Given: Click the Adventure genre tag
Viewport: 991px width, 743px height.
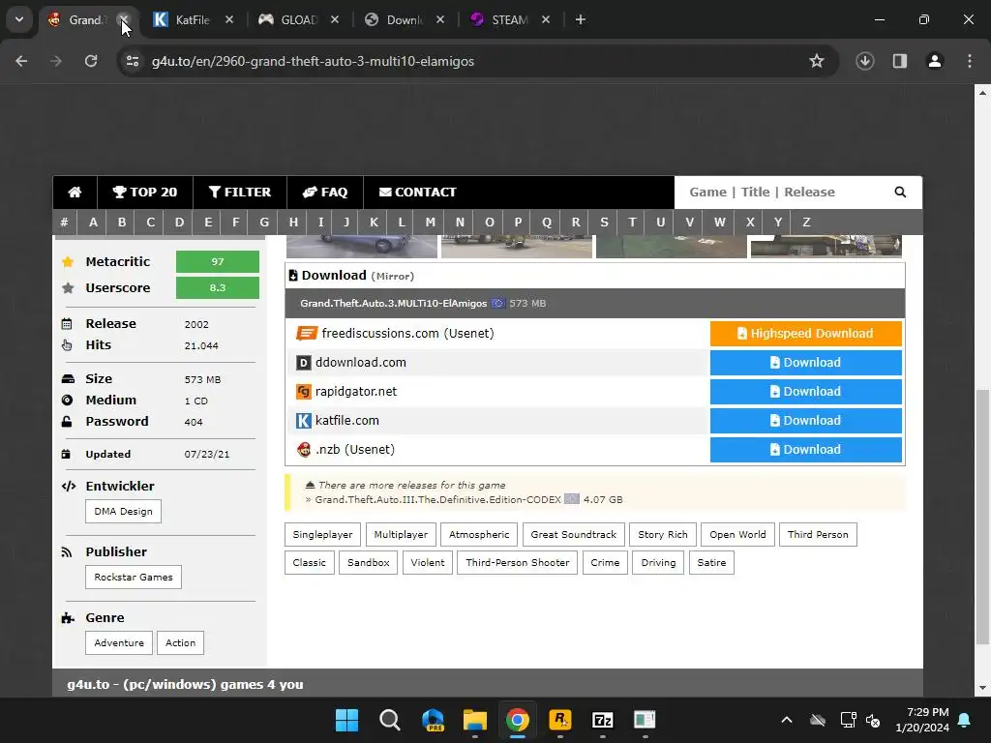Looking at the screenshot, I should (119, 642).
